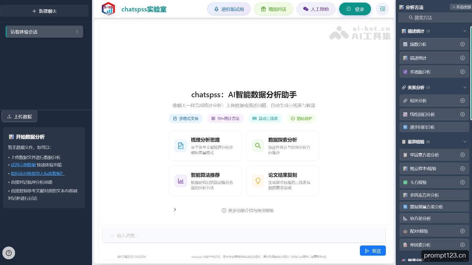The image size is (472, 265).
Task: Select 多因素方差分析 method
Action: (x=434, y=195)
